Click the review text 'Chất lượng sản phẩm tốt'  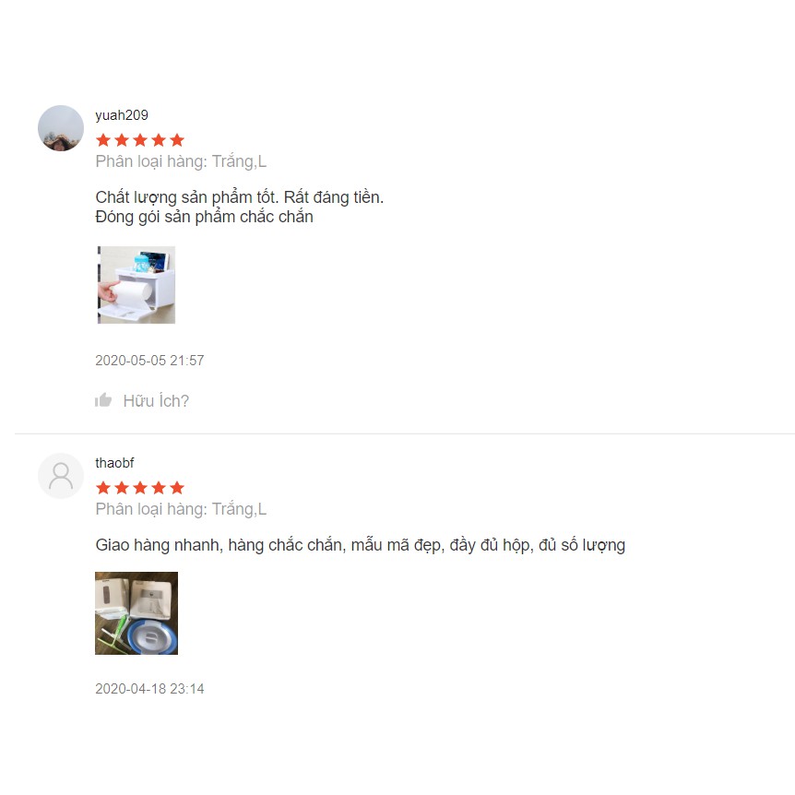[x=186, y=197]
